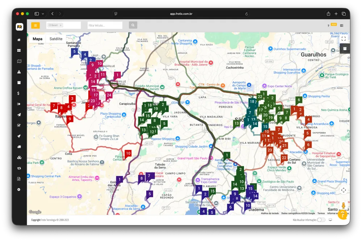Open the dollar sign finance icon

click(x=18, y=93)
